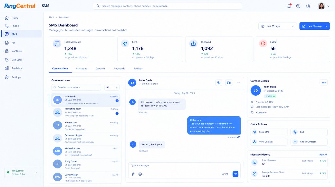This screenshot has height=187, width=335.
Task: Open the Last 30 days date dropdown
Action: [x=277, y=26]
